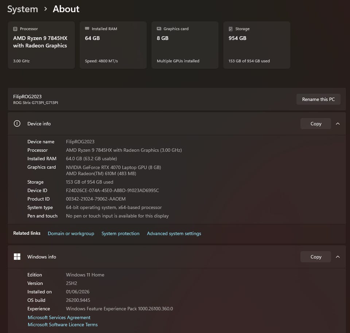Navigate back to System breadcrumb
The height and width of the screenshot is (333, 350).
pyautogui.click(x=23, y=9)
